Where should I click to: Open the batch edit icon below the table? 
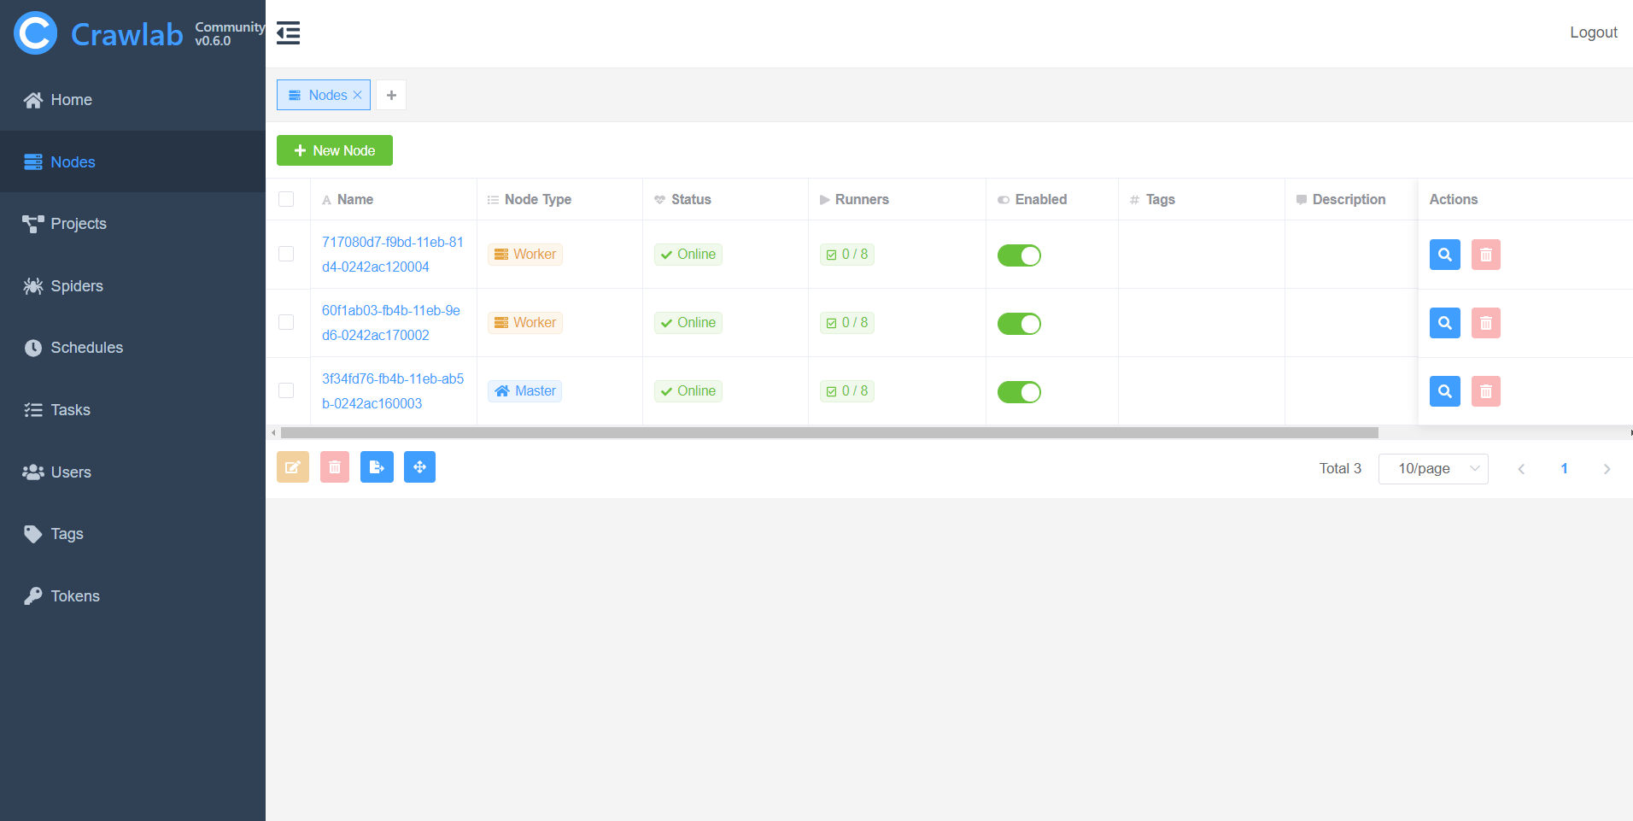coord(292,466)
